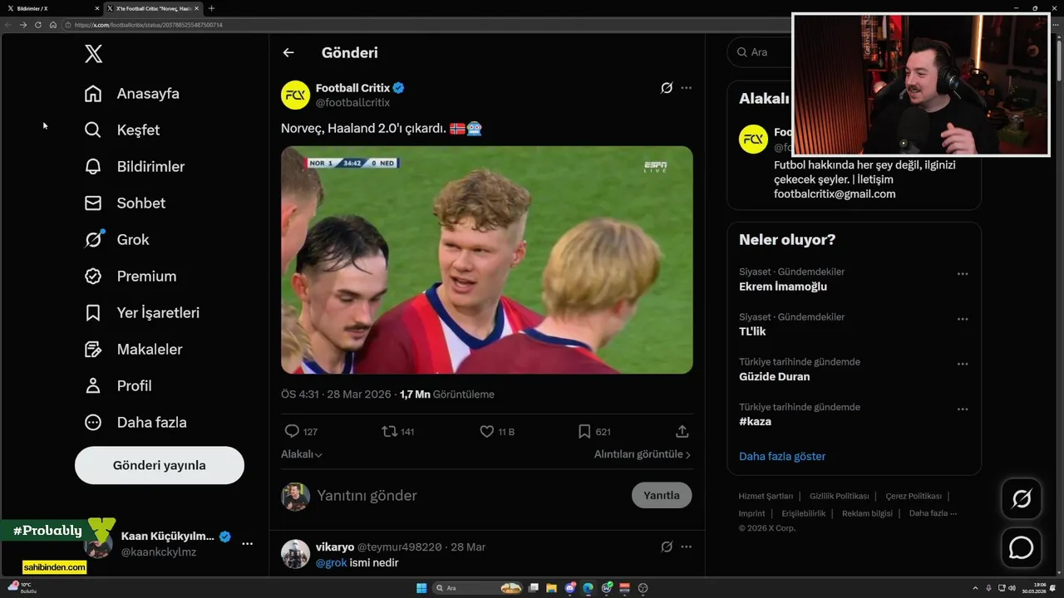The height and width of the screenshot is (598, 1064).
Task: Open the #kaza trending topic
Action: pyautogui.click(x=755, y=421)
